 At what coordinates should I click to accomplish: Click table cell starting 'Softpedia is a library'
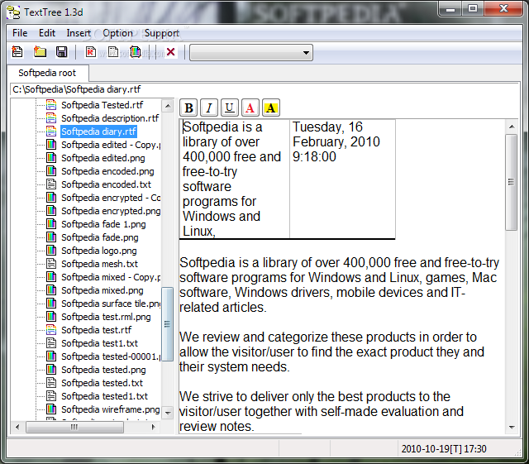pyautogui.click(x=235, y=179)
